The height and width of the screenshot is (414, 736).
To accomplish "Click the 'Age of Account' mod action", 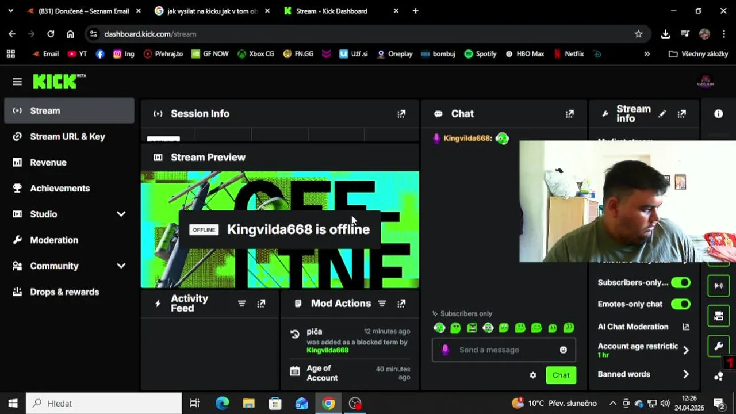I will click(x=350, y=373).
